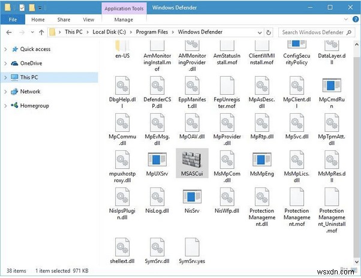Click the MpCmdRun executable icon
361x278 pixels.
[x=331, y=86]
